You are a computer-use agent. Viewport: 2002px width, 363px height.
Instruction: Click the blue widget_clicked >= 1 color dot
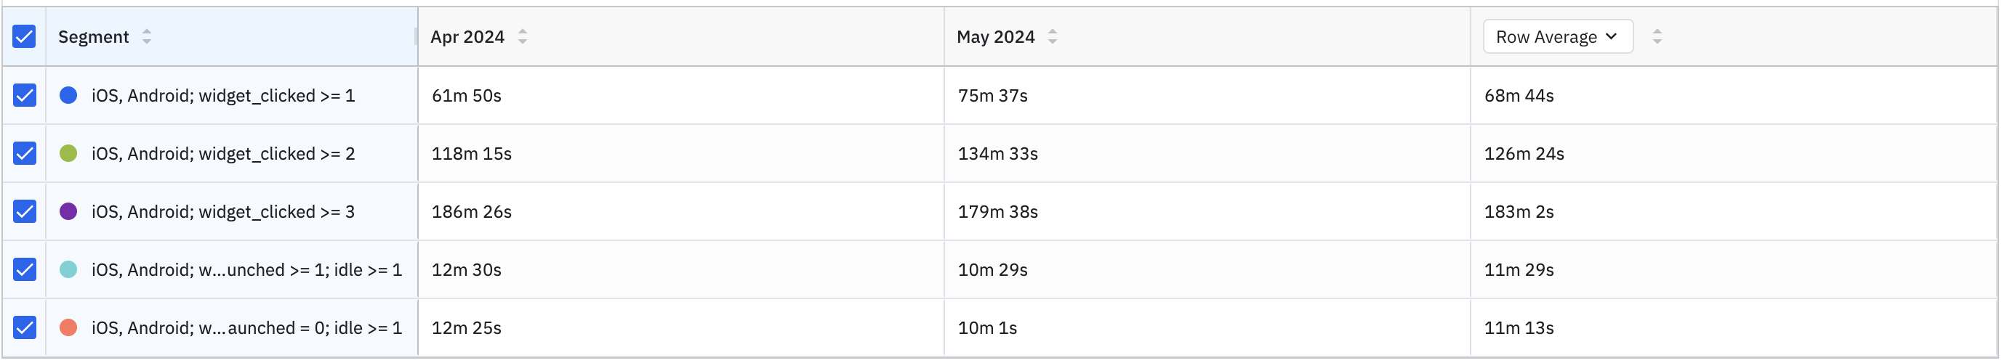68,95
